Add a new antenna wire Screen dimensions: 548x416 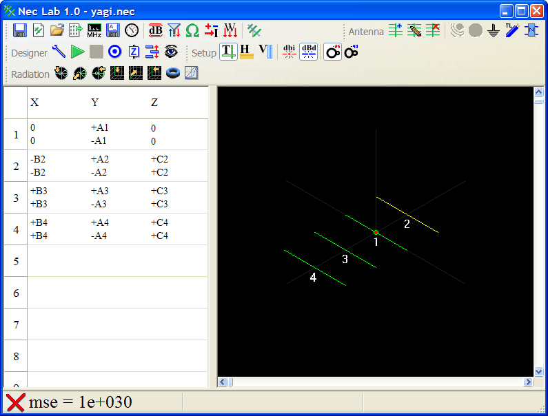tap(396, 31)
